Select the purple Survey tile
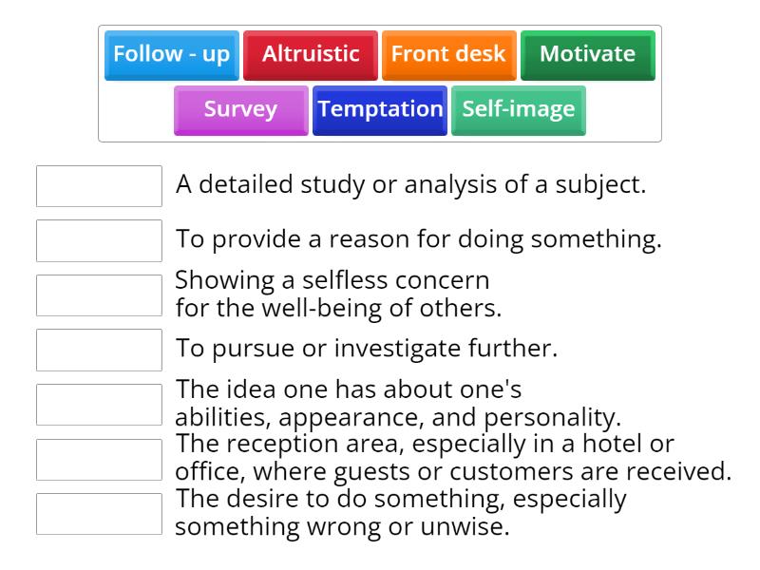The image size is (760, 570). coord(240,109)
